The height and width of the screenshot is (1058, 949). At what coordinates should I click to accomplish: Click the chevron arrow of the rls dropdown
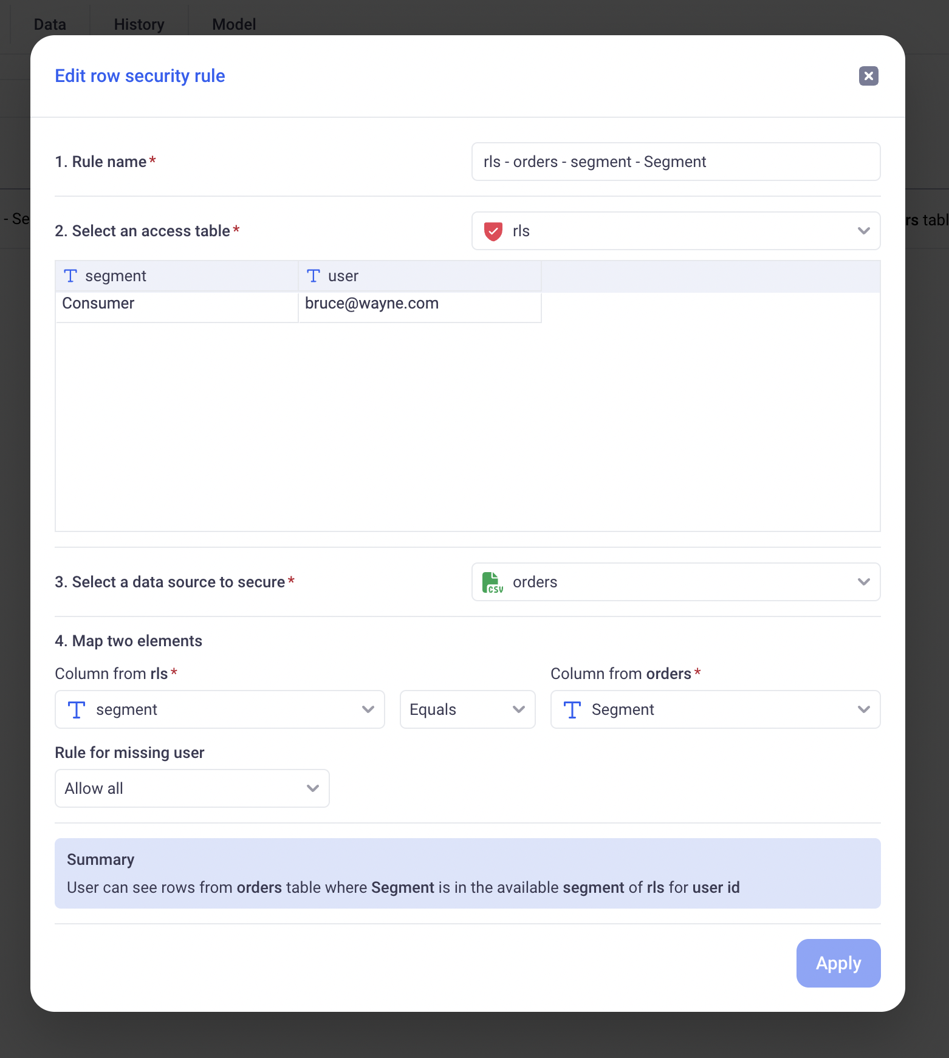tap(863, 231)
